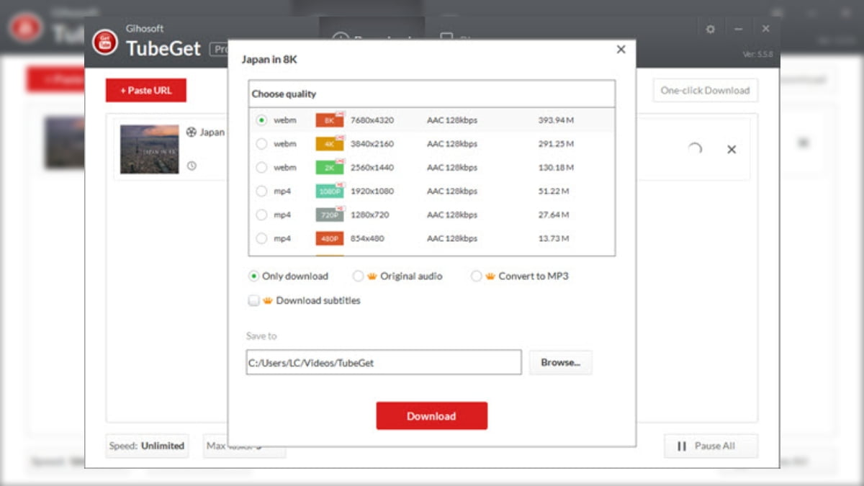Screen dimensions: 864x486
Task: Open the Max tasks dropdown
Action: coord(244,446)
